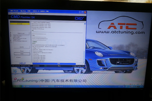The width and height of the screenshot is (152, 101).
Task: Click the Checksum Updated log line
Action: coord(37,51)
